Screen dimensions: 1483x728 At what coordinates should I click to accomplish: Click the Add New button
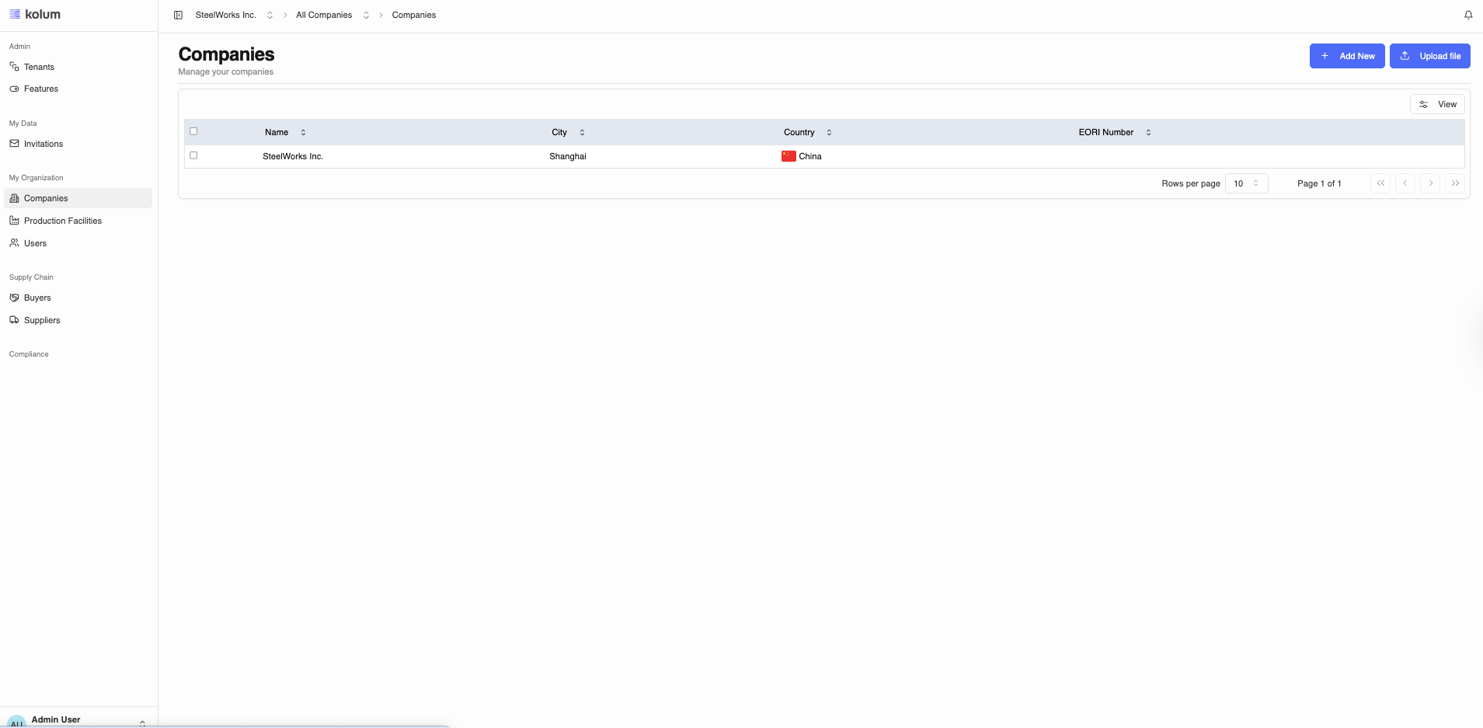point(1346,56)
